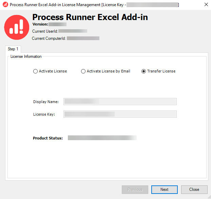Image resolution: width=211 pixels, height=199 pixels.
Task: Click the greyed-out Previous button
Action: [x=135, y=189]
